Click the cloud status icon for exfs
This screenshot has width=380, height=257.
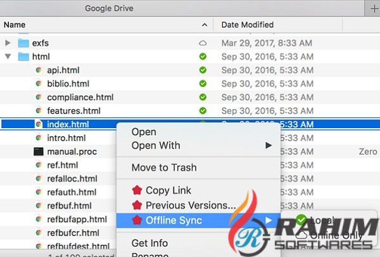[x=203, y=43]
